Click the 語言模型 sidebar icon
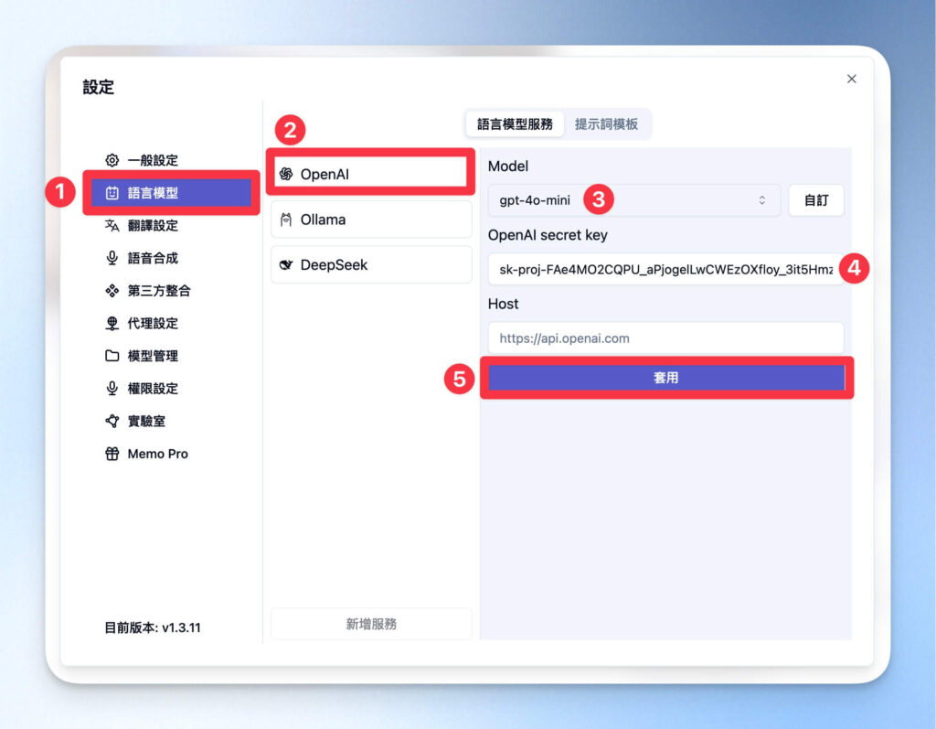The height and width of the screenshot is (729, 936). click(112, 193)
